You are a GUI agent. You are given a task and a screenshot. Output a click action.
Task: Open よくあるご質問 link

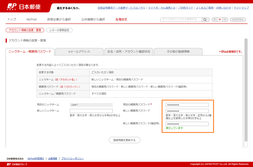point(204,8)
